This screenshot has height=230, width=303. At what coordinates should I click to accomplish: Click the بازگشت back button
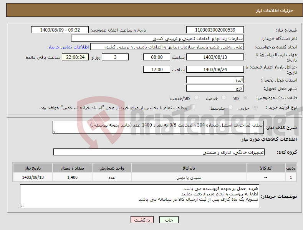tap(142, 220)
